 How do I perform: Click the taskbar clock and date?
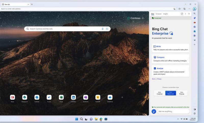[193, 119]
